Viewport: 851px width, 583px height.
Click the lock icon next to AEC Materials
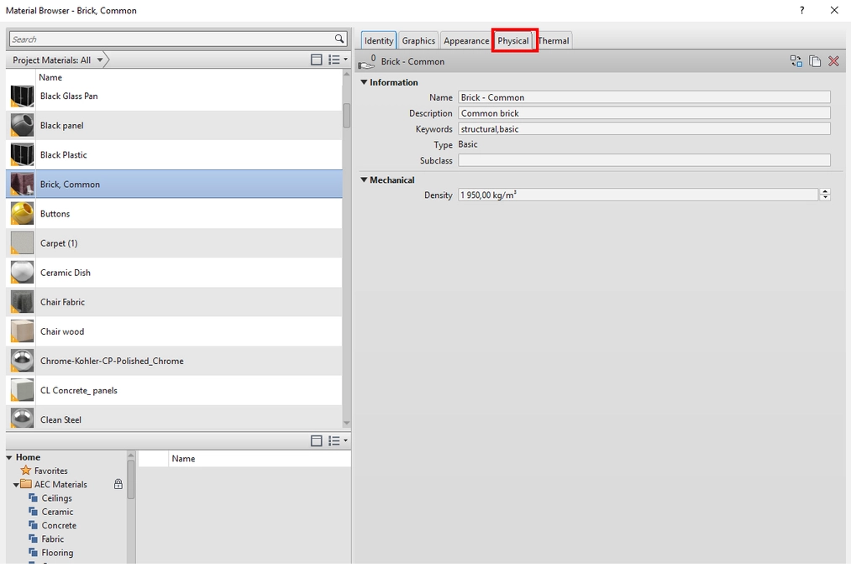(x=117, y=484)
